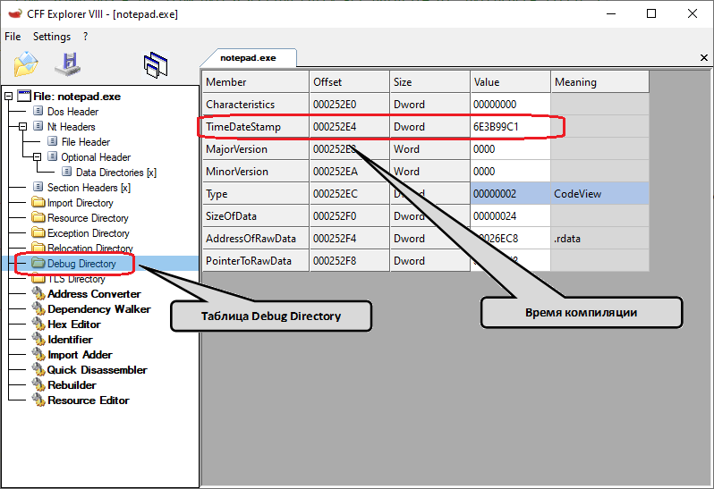Collapse the Nt Headers tree node
Image resolution: width=714 pixels, height=489 pixels.
pyautogui.click(x=22, y=126)
